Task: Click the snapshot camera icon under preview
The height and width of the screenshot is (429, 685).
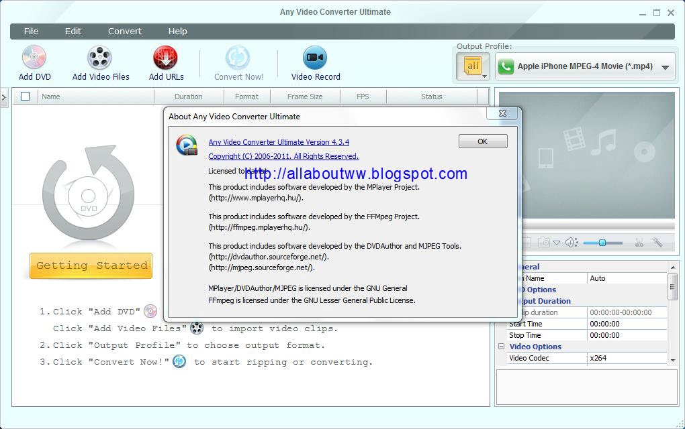Action: coord(544,243)
